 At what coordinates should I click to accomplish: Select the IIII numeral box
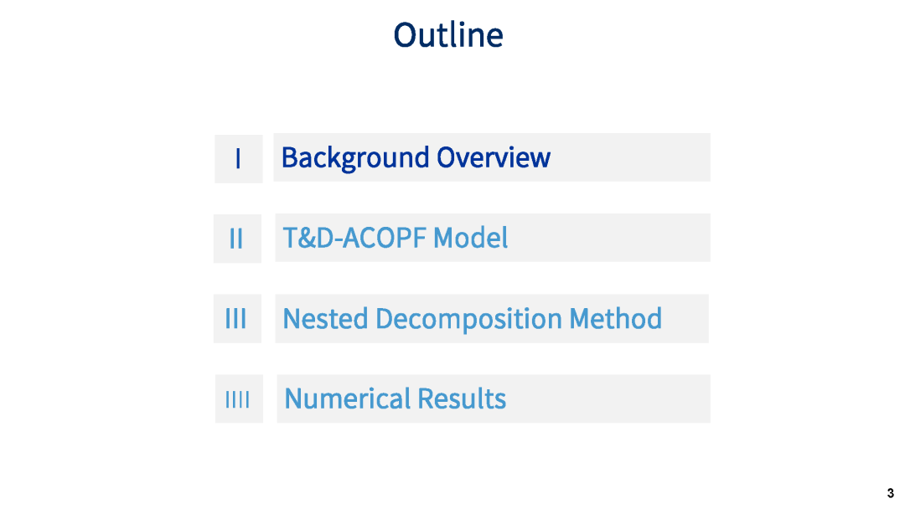[238, 398]
